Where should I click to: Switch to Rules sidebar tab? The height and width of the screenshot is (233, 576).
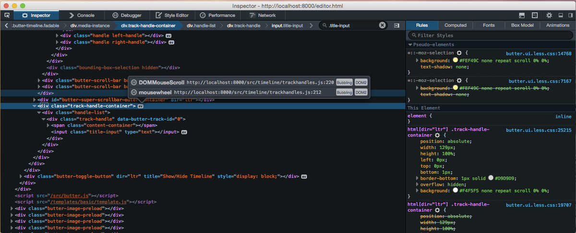click(x=422, y=25)
